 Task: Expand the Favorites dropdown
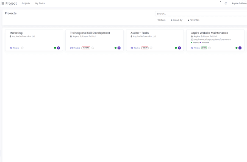pos(194,20)
